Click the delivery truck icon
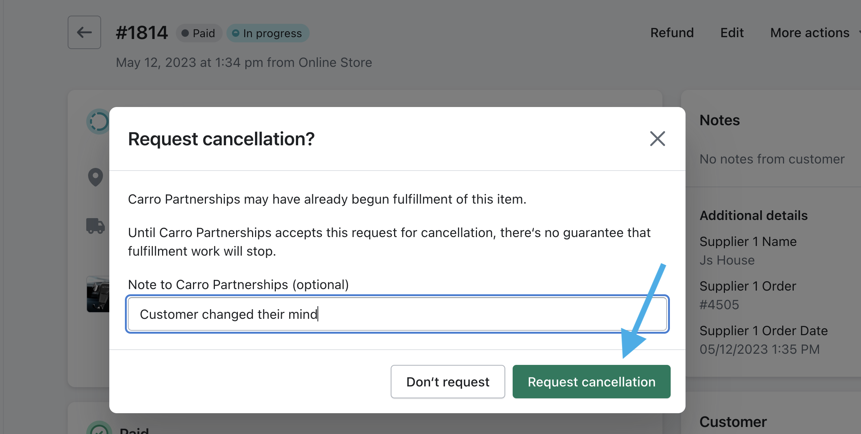This screenshot has height=434, width=861. pyautogui.click(x=96, y=226)
